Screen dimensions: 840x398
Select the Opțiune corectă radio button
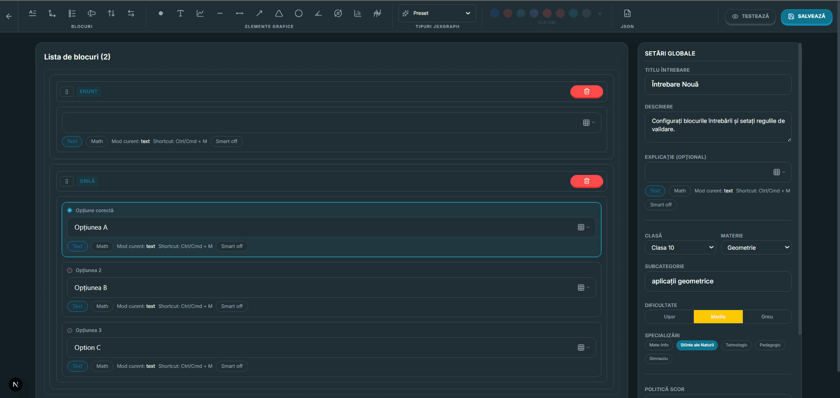[70, 210]
